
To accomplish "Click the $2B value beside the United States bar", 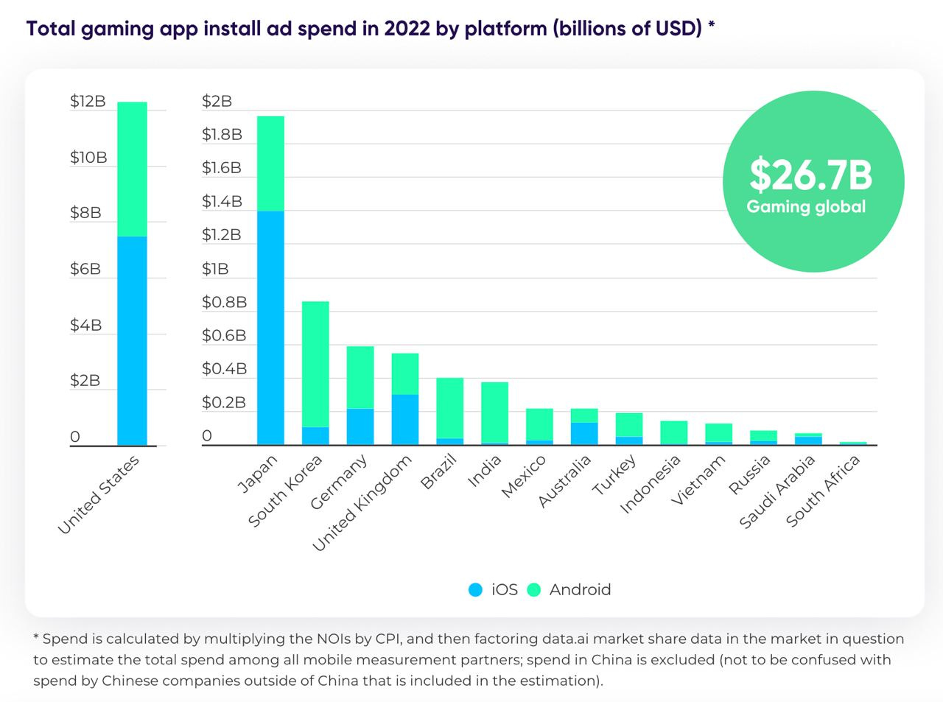I will 85,381.
